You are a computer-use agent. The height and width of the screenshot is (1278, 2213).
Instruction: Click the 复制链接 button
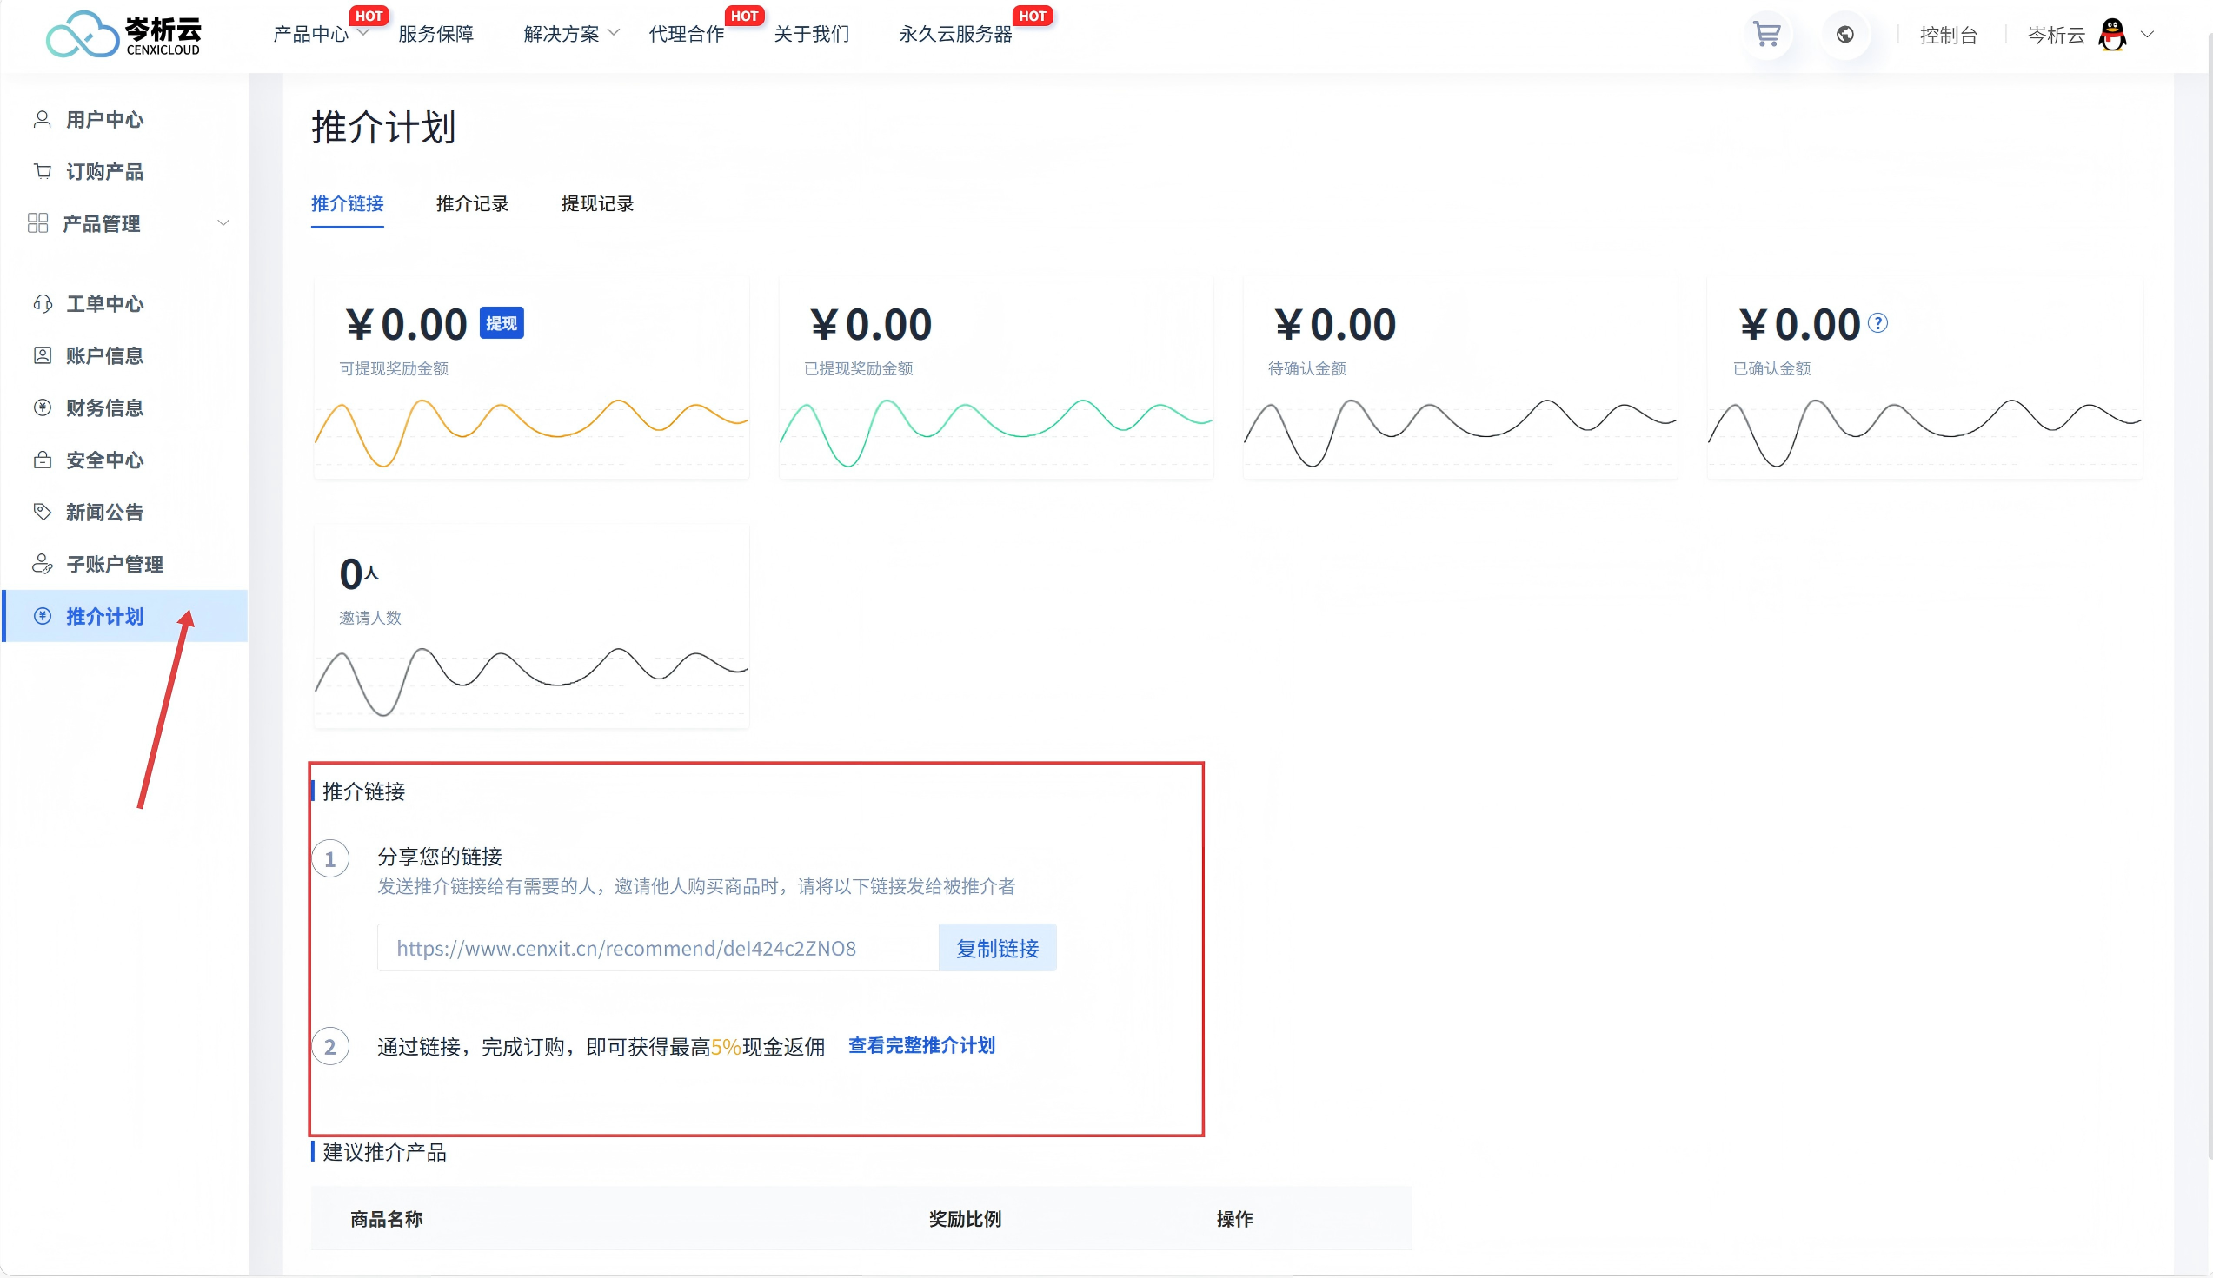coord(997,948)
